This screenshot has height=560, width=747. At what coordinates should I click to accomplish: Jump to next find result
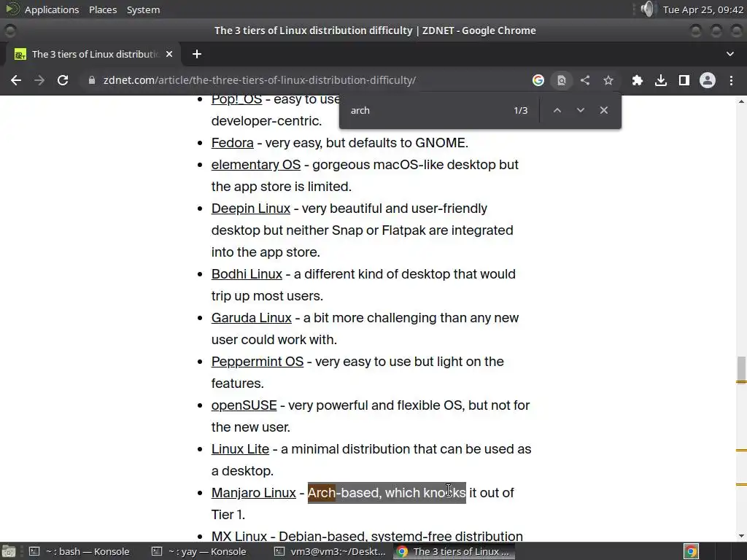point(580,111)
